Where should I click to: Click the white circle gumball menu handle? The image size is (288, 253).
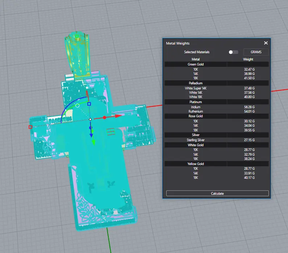pos(77,106)
